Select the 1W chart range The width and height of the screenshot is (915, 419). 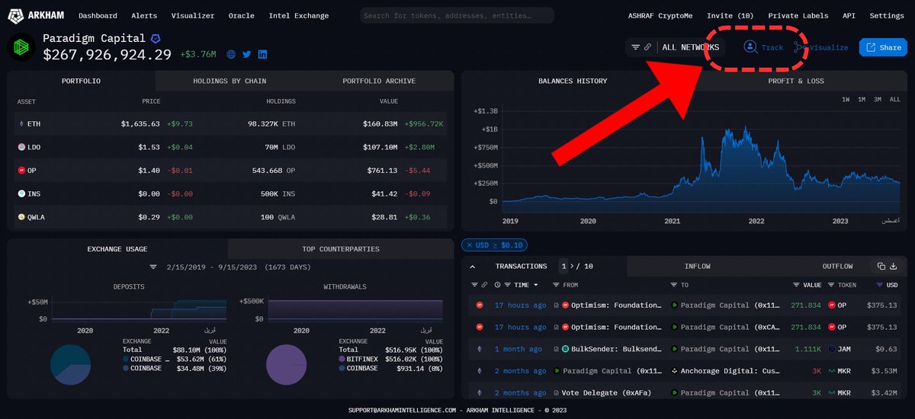point(846,100)
